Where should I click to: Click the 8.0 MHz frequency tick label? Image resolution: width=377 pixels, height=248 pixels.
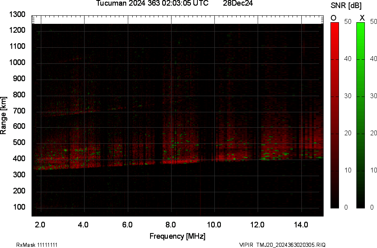coord(171,224)
